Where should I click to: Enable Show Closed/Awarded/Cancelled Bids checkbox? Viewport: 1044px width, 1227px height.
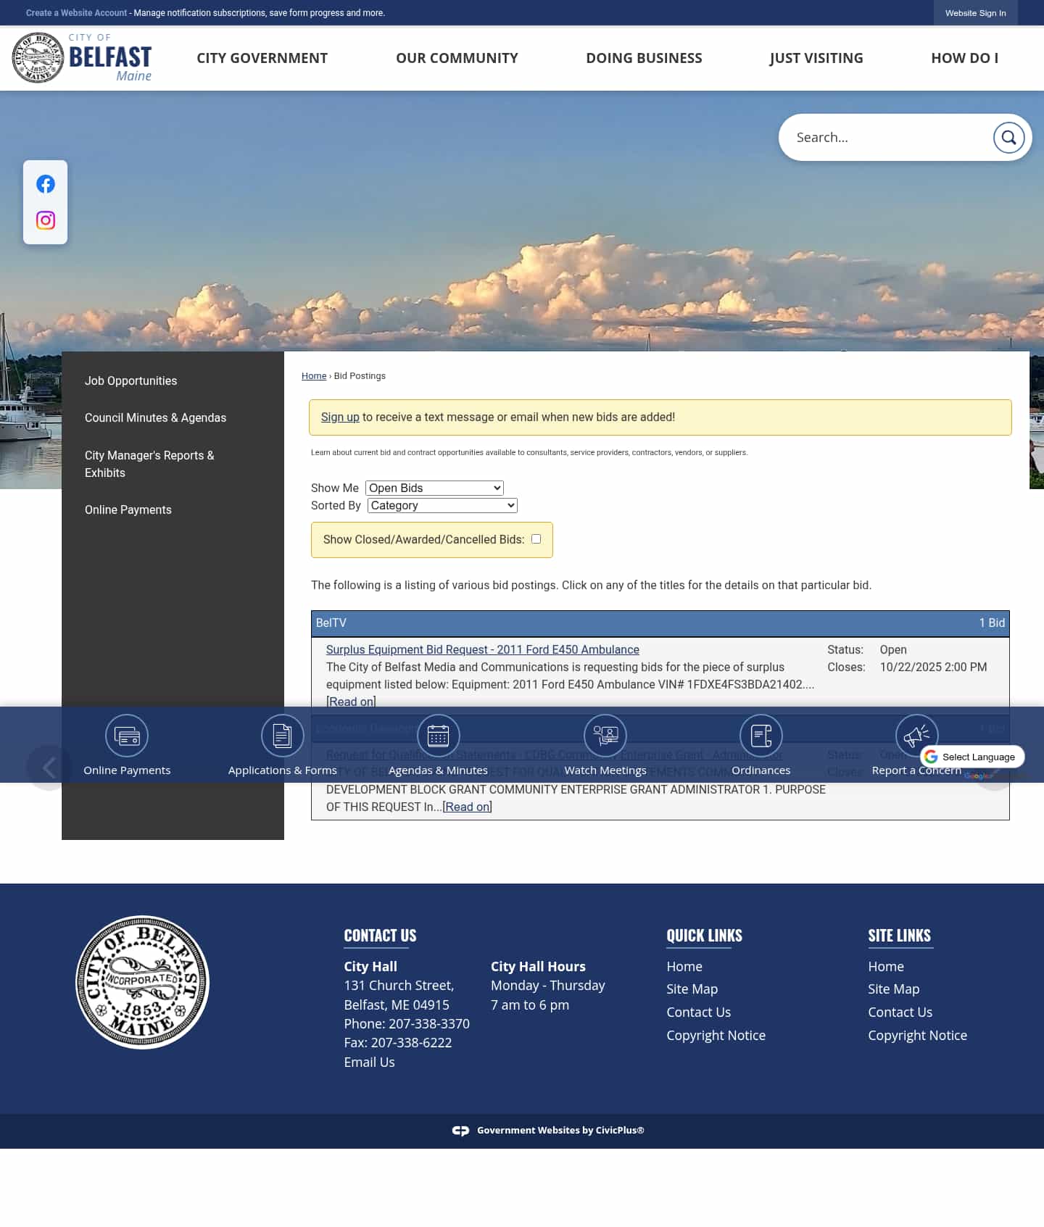(536, 539)
